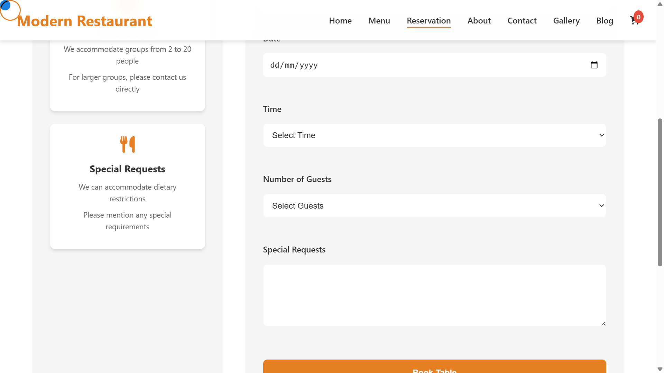This screenshot has width=664, height=373.
Task: Click "We accommodate groups from 2 to 20 people"
Action: pyautogui.click(x=127, y=55)
